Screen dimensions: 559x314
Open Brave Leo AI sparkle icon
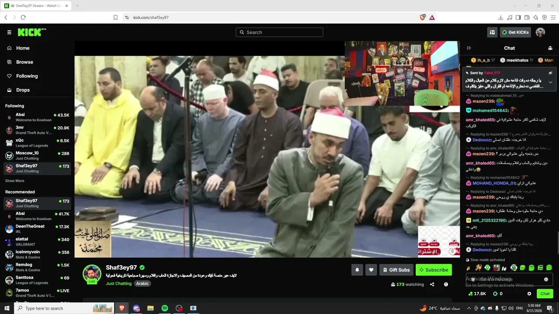pos(535,17)
